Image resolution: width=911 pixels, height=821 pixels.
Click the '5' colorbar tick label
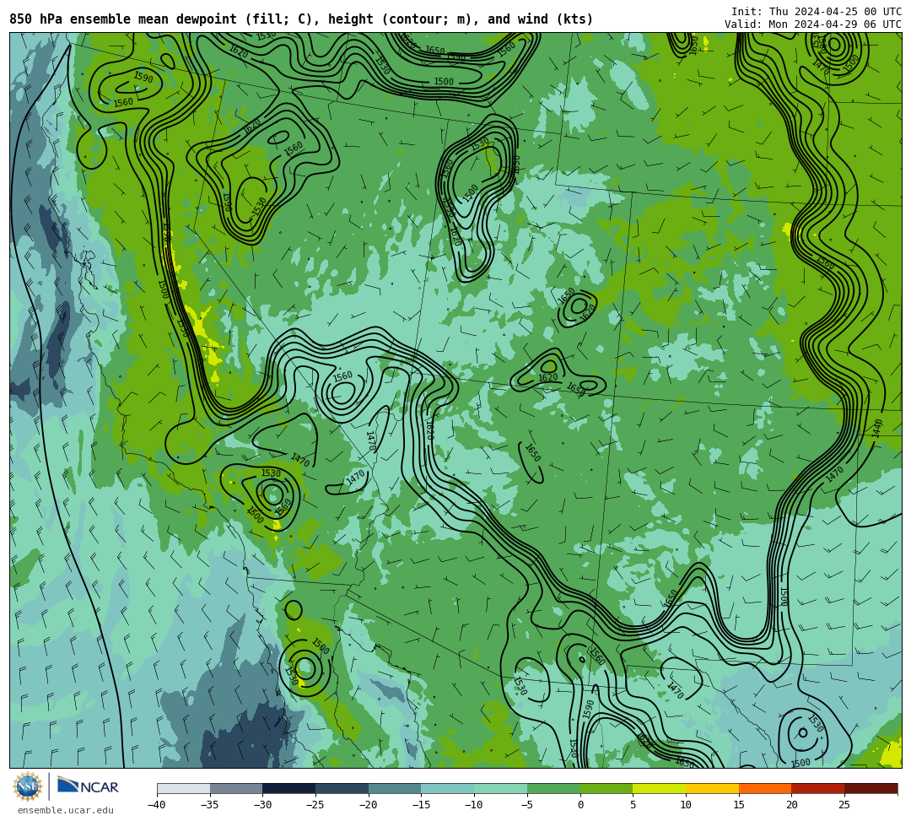pos(633,805)
